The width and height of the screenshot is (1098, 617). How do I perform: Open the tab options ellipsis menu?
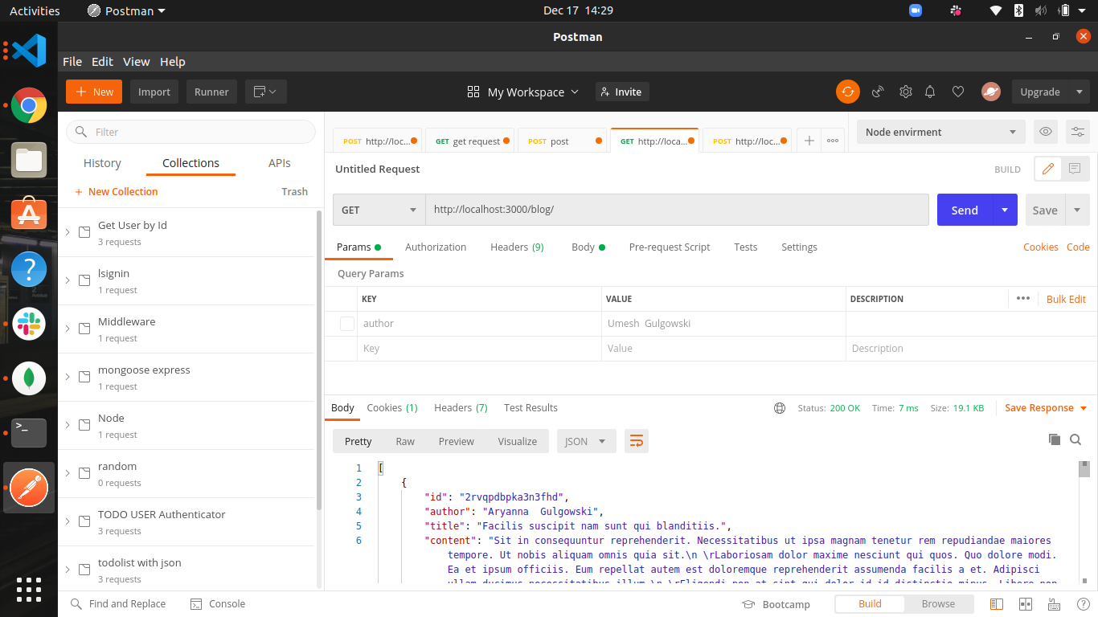point(833,141)
